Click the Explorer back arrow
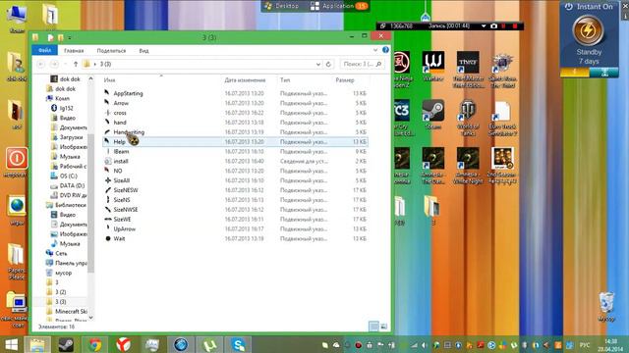This screenshot has height=353, width=629. click(41, 64)
